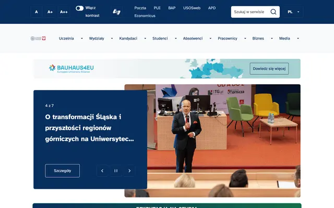Set largest font size with A++
334x208 pixels.
64,12
